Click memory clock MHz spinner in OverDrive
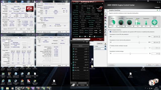This screenshot has width=161, height=90. [x=159, y=42]
